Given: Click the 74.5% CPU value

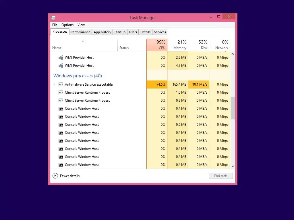Looking at the screenshot, I should point(157,85).
